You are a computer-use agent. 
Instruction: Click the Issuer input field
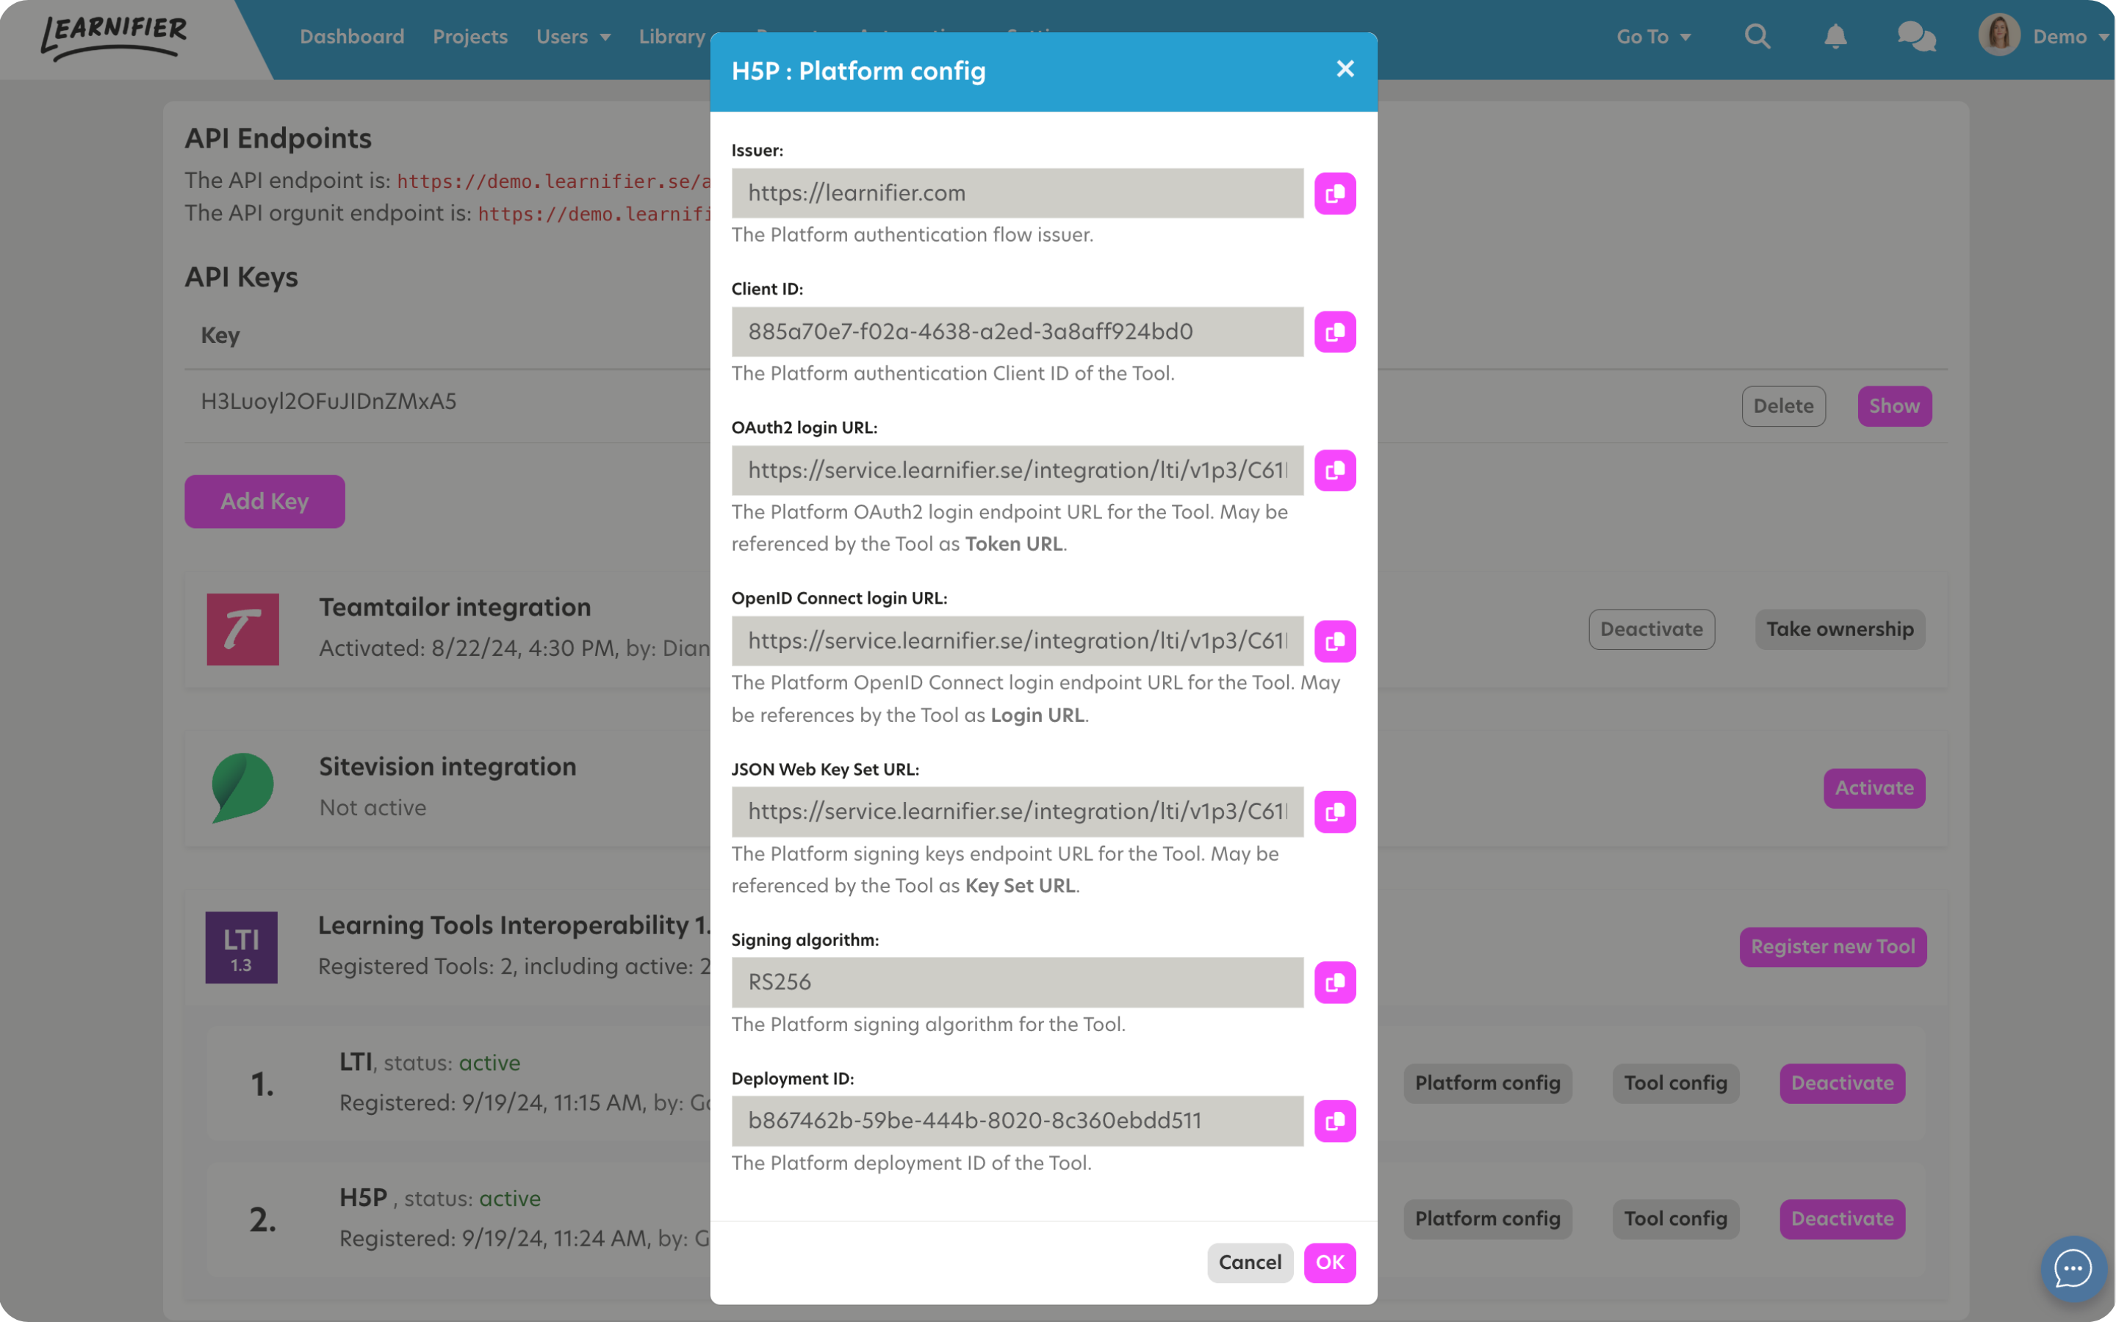[1017, 193]
